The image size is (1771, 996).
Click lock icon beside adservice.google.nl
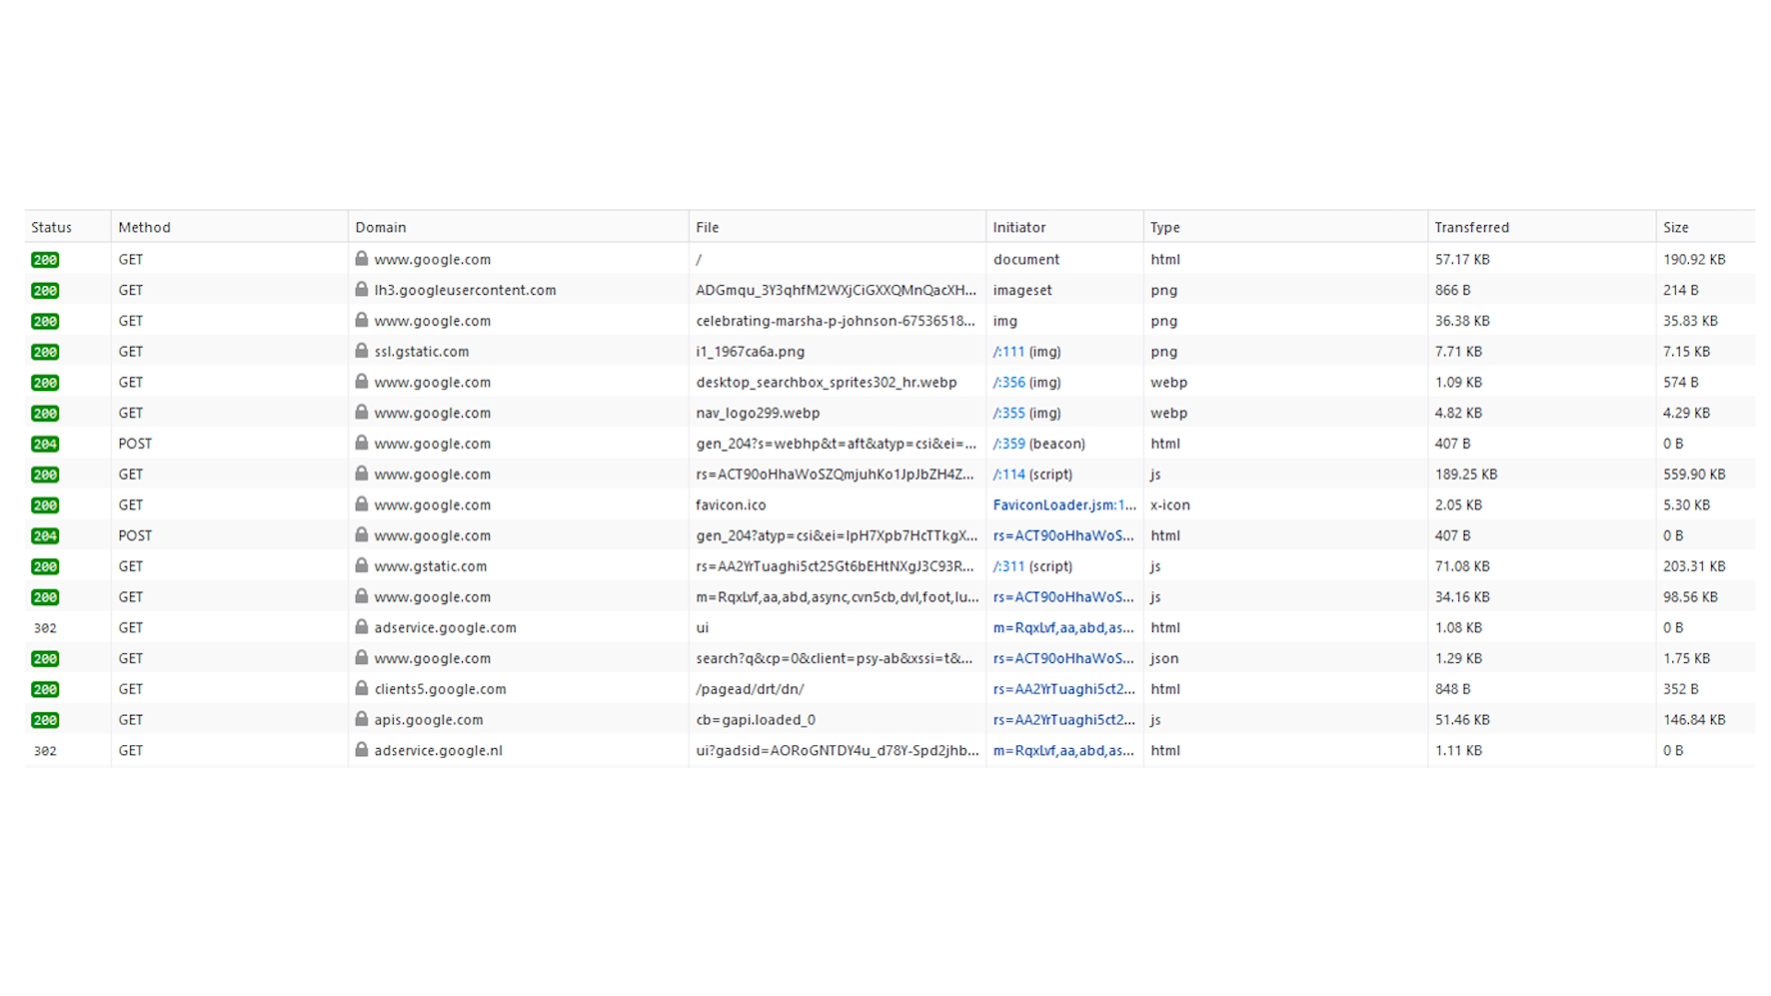pos(362,750)
